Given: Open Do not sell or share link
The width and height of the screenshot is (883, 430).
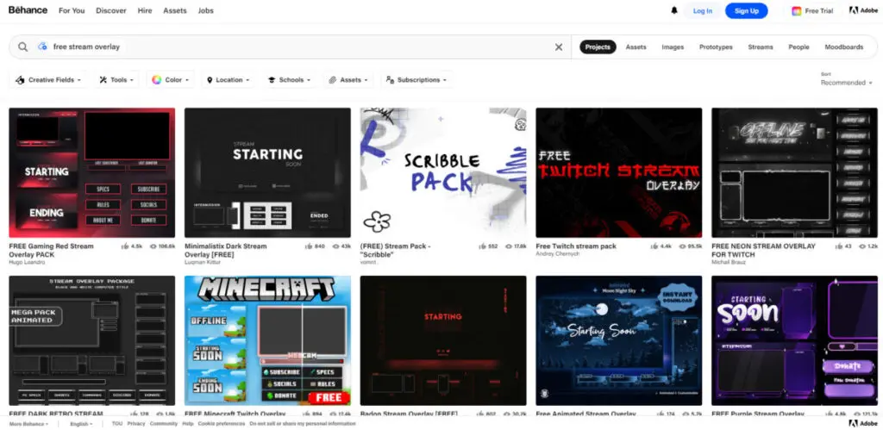Looking at the screenshot, I should click(303, 424).
